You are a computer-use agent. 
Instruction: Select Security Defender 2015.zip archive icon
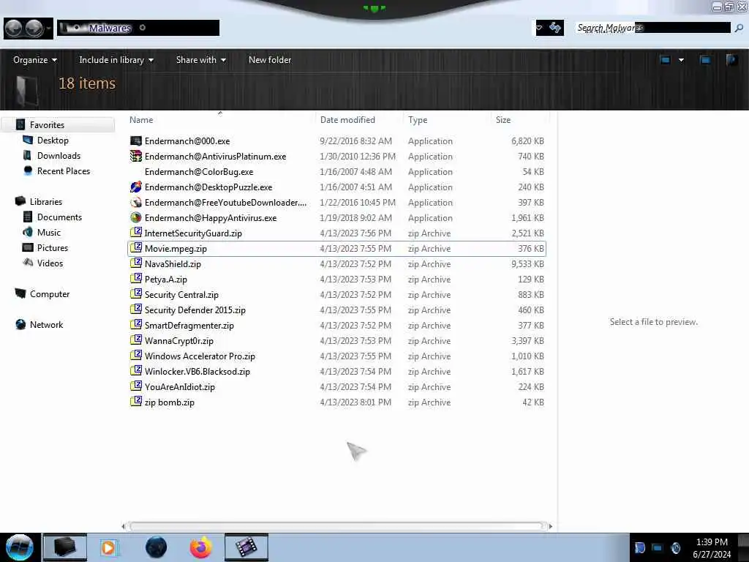click(x=136, y=310)
